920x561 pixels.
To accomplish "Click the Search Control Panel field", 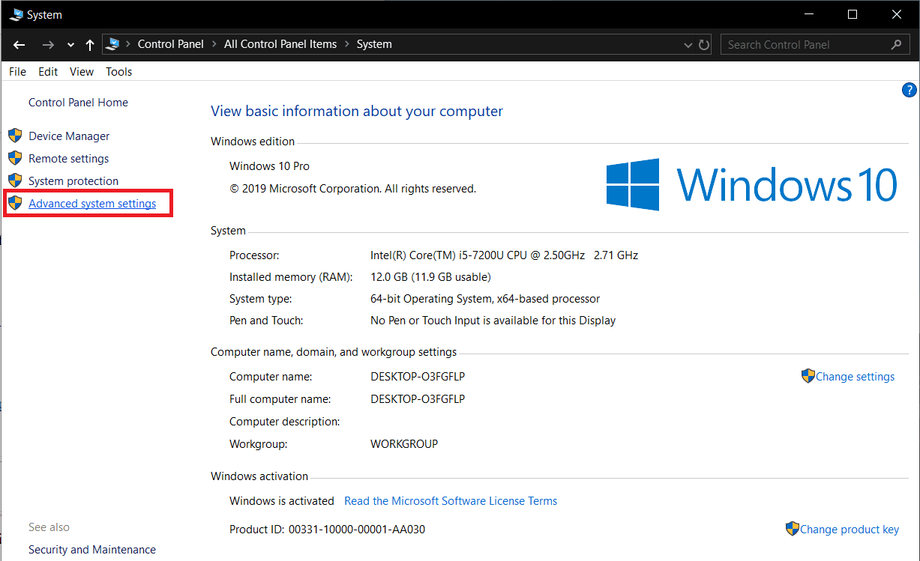I will tap(802, 45).
